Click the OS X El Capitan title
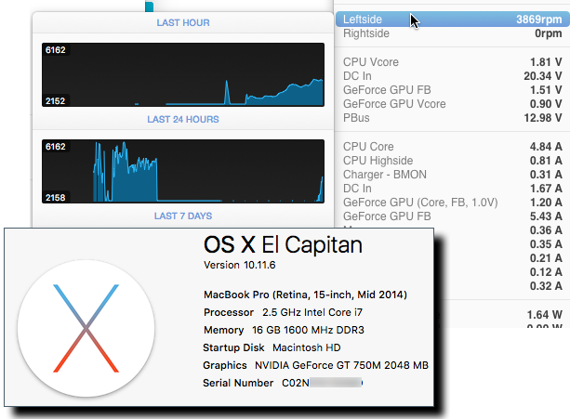This screenshot has height=419, width=570. click(x=283, y=244)
